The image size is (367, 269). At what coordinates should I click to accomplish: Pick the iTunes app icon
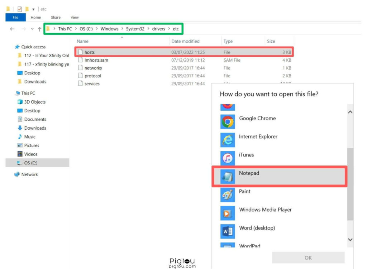(228, 158)
